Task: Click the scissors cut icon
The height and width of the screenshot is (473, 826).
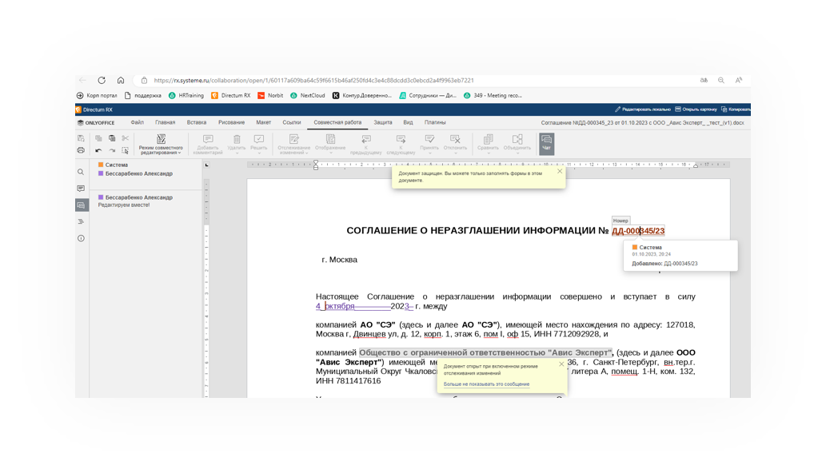Action: point(125,138)
